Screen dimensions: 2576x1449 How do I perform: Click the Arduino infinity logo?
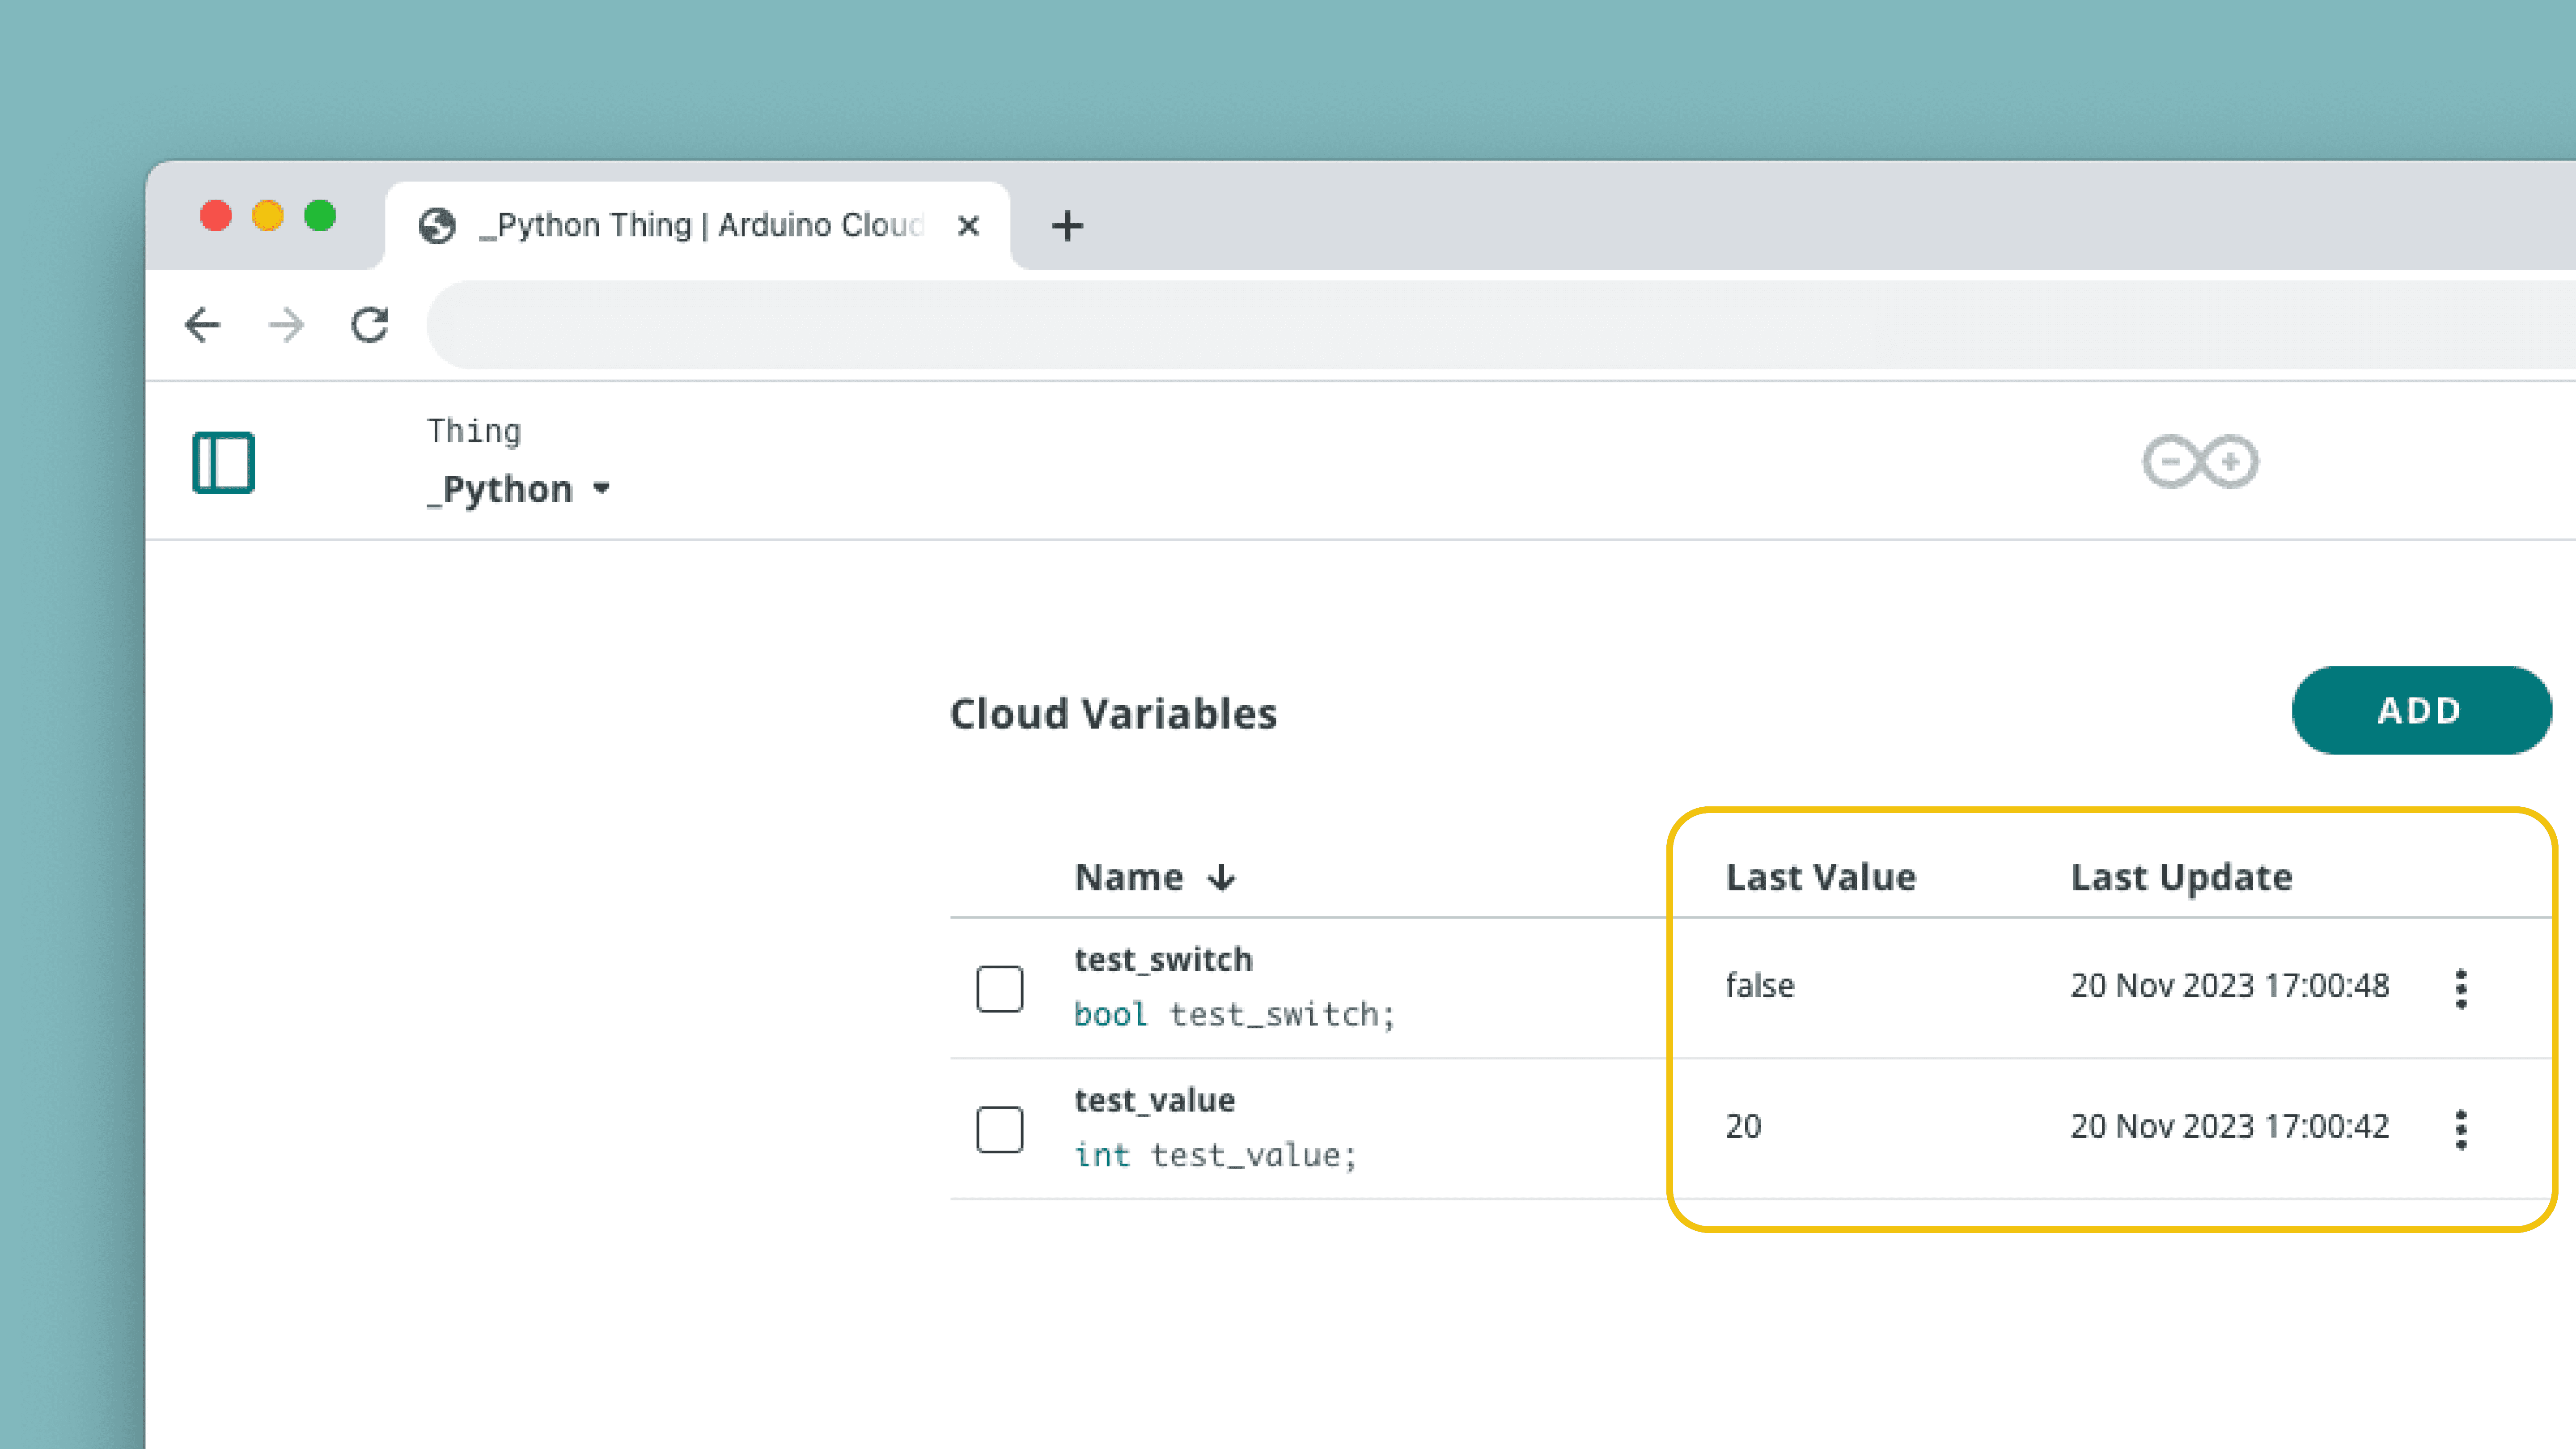(x=2199, y=462)
